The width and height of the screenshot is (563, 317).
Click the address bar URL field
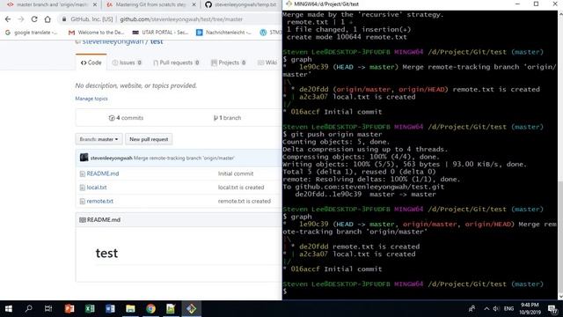tap(181, 19)
